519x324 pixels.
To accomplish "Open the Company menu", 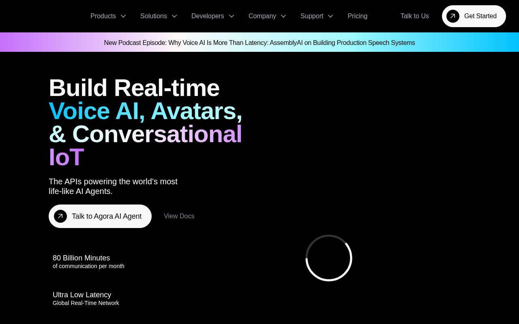I will 262,16.
